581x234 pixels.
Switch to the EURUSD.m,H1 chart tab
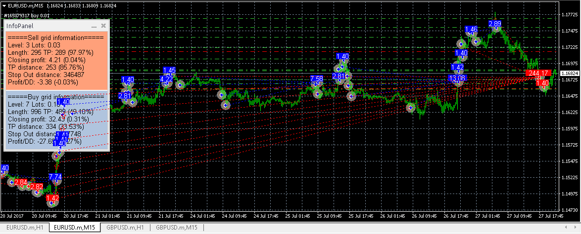[24, 228]
